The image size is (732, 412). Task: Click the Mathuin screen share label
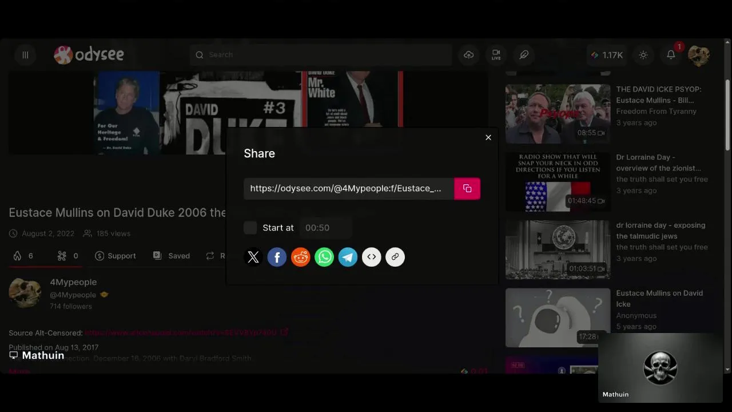tap(37, 355)
